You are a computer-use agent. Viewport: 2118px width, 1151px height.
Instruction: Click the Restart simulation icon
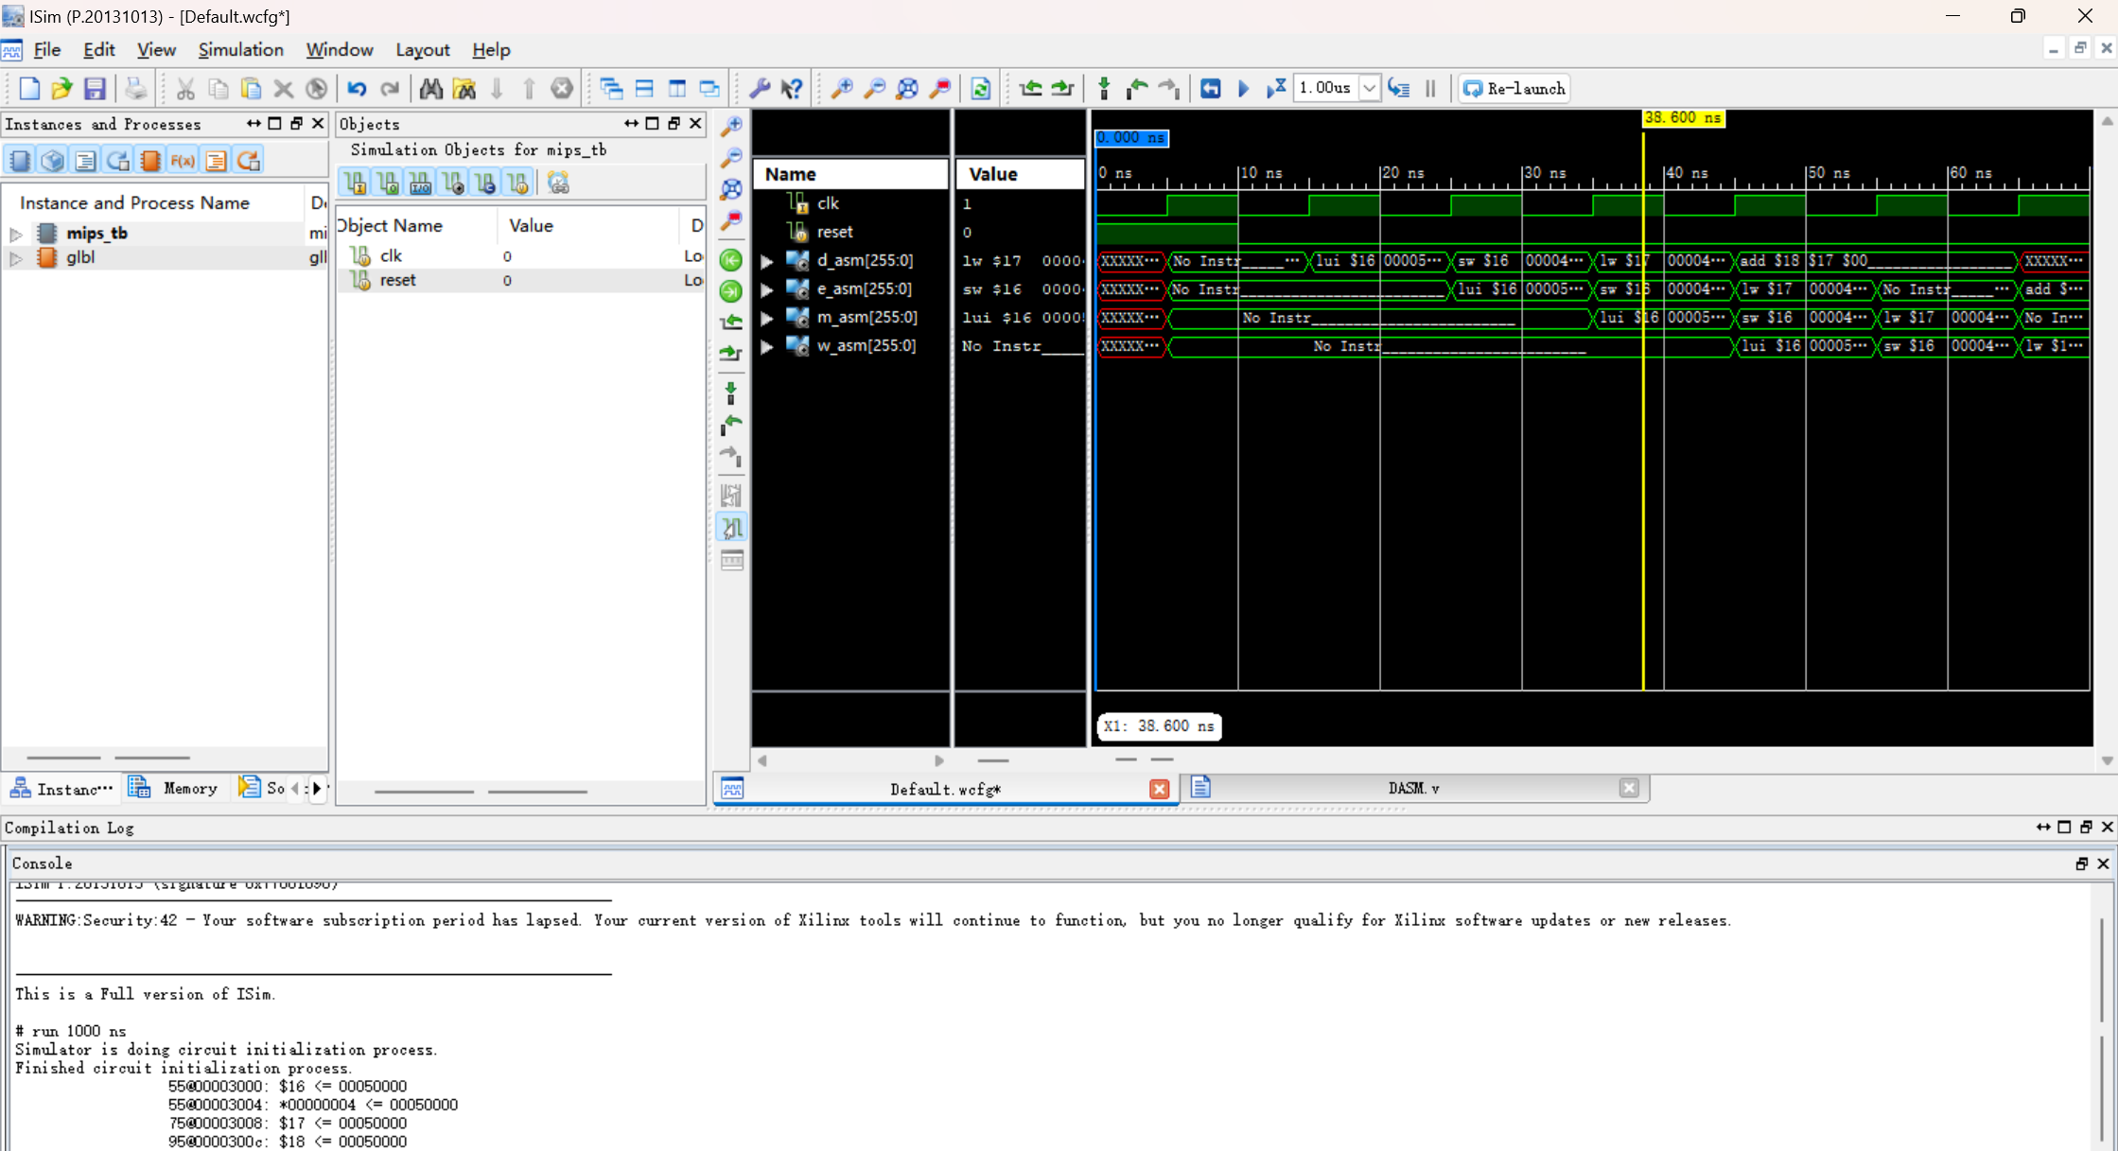pos(1210,89)
